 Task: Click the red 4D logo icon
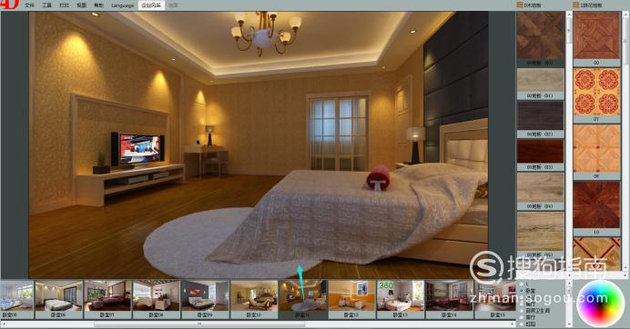9,5
